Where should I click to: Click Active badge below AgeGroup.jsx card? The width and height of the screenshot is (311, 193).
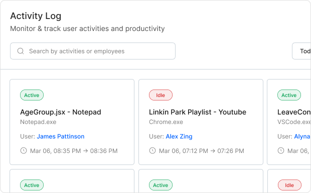[x=32, y=185]
